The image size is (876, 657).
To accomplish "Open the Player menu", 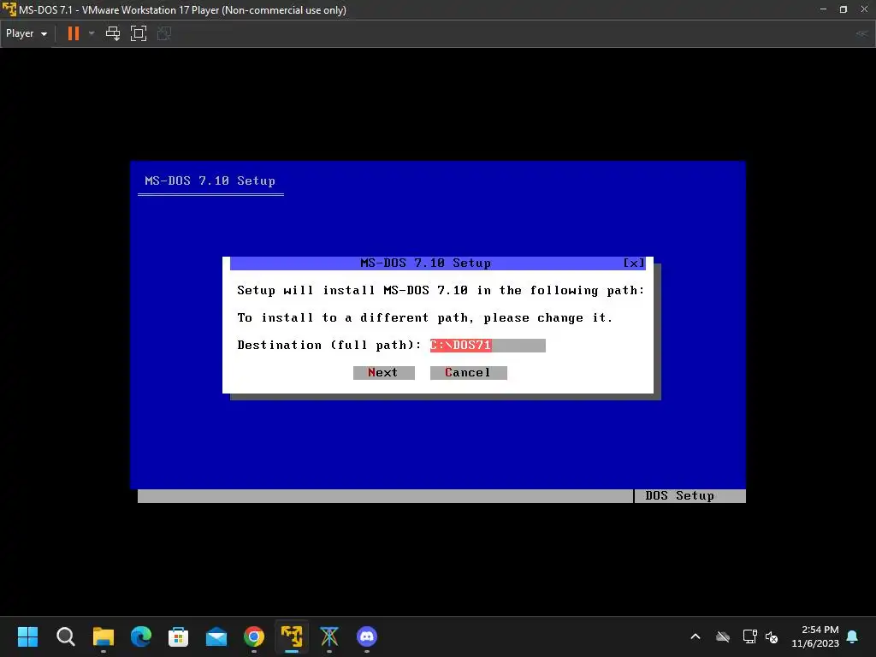I will pyautogui.click(x=27, y=33).
